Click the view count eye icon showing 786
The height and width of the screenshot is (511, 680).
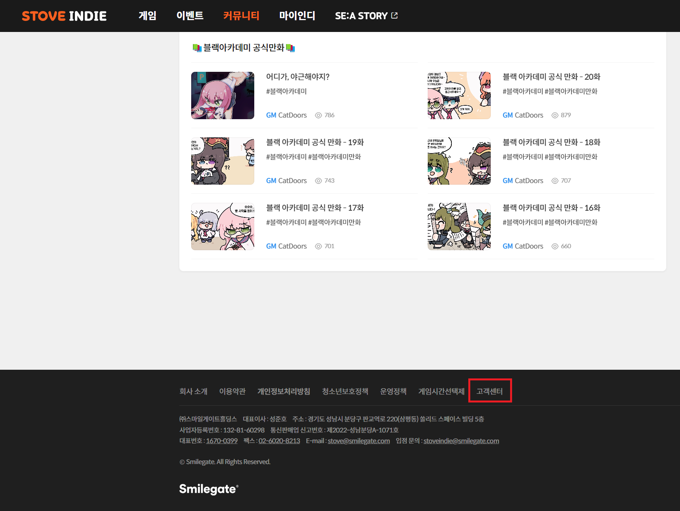(319, 115)
